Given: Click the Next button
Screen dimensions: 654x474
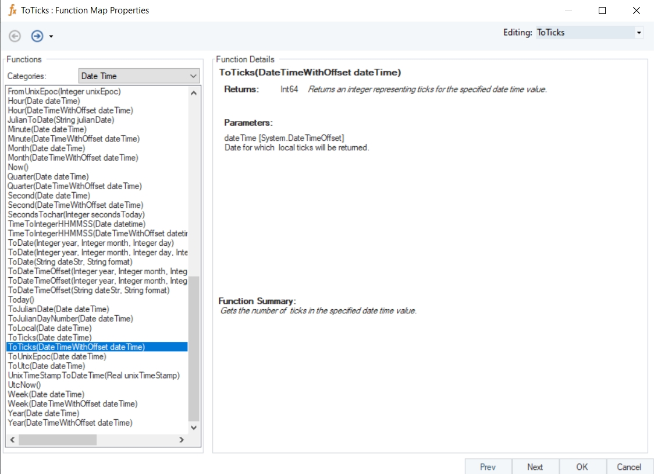Looking at the screenshot, I should [x=535, y=466].
